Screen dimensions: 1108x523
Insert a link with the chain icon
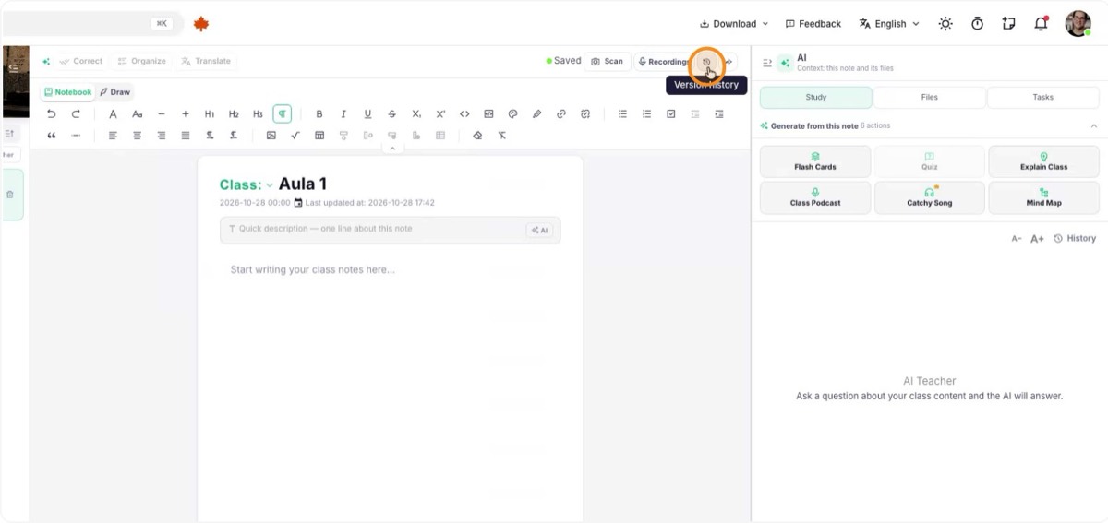pyautogui.click(x=560, y=114)
